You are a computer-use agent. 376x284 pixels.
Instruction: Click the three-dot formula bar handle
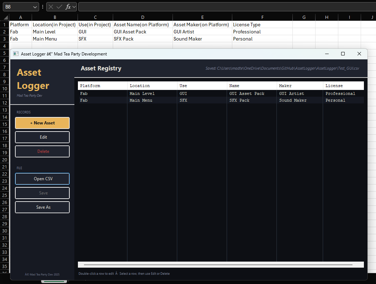[43, 7]
